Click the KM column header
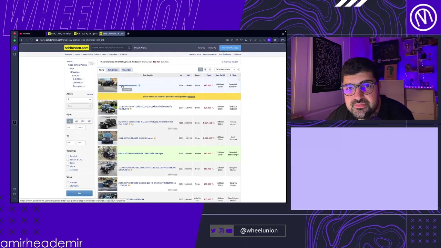Image resolution: width=441 pixels, height=248 pixels. (188, 75)
